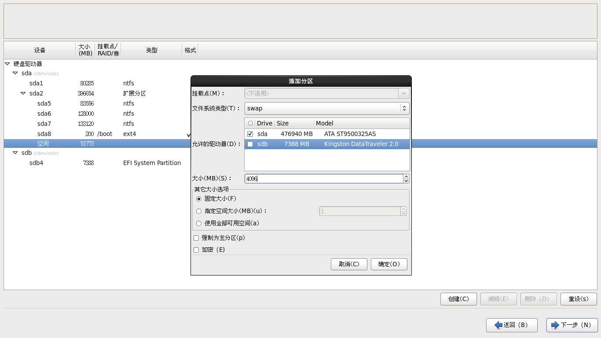601x338 pixels.
Task: Collapse the sda drive node
Action: (15, 73)
